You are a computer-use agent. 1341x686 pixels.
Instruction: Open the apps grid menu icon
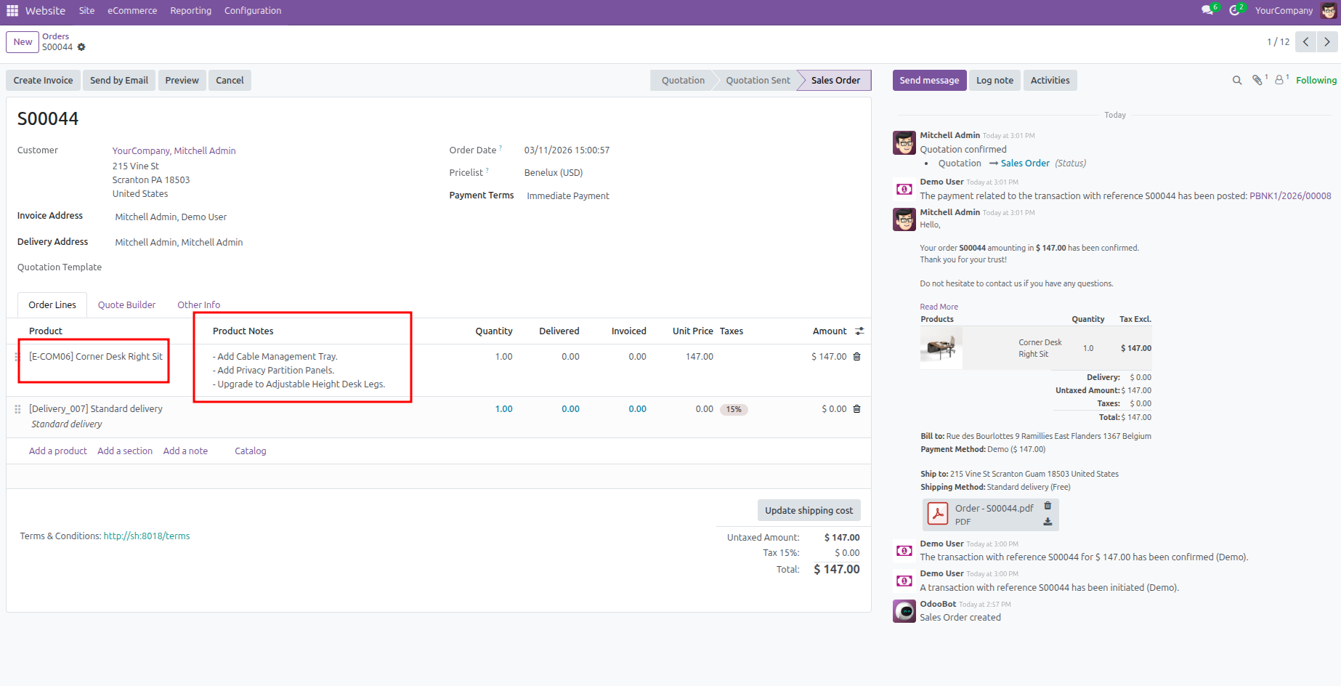point(12,11)
